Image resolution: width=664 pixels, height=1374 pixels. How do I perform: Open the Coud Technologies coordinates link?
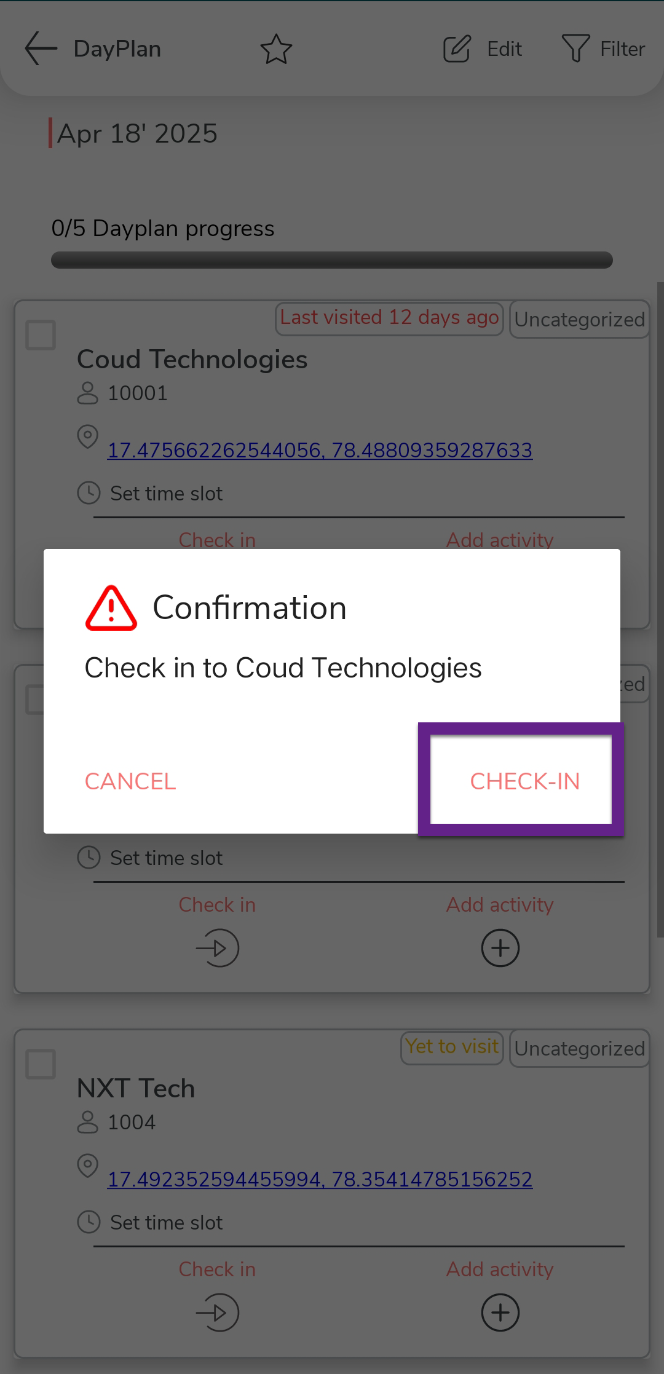click(x=320, y=450)
